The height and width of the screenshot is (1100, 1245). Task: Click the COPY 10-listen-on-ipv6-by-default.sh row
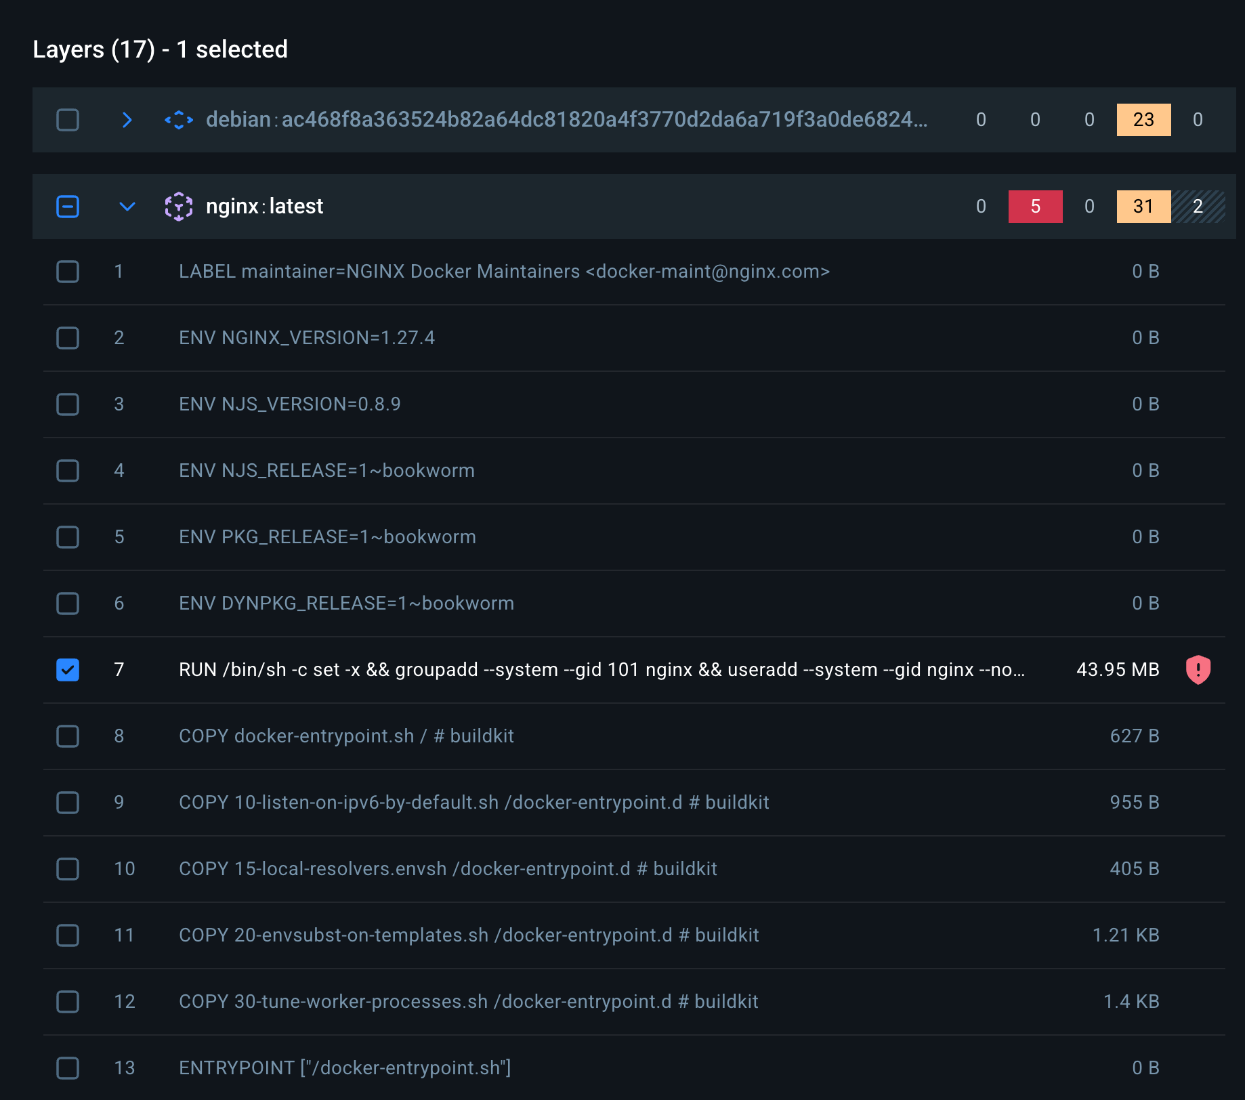coord(634,803)
